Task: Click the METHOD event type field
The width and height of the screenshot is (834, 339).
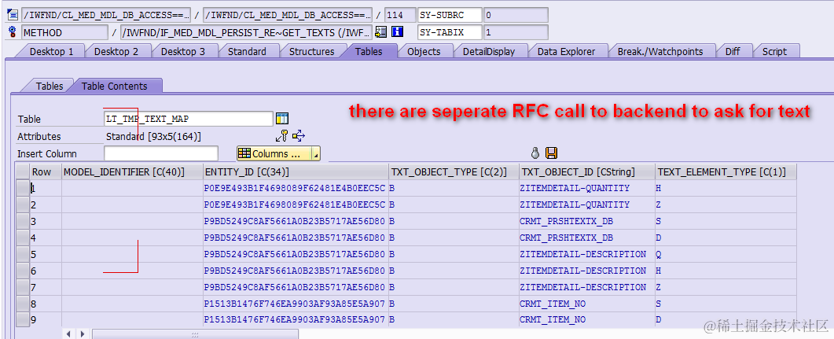Action: [65, 32]
